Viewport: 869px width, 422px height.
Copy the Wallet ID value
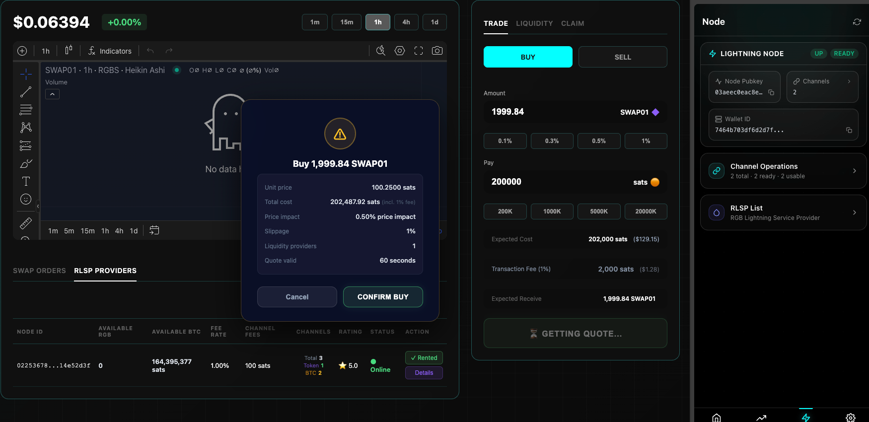pyautogui.click(x=849, y=130)
